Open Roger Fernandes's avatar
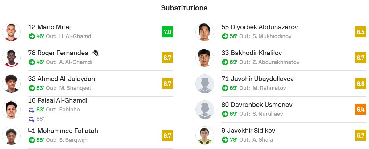This screenshot has width=369, height=149. (x=11, y=58)
